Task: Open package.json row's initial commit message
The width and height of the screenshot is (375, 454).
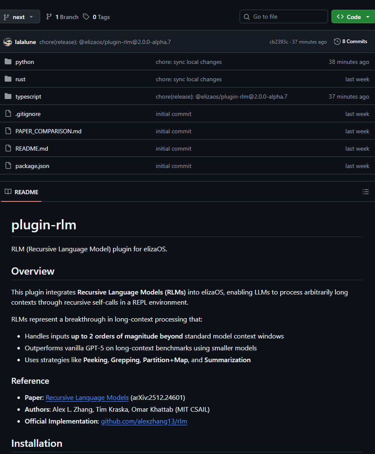Action: pos(174,166)
